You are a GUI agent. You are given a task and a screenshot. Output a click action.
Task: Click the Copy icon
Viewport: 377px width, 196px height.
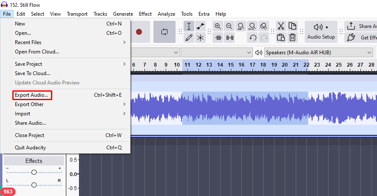tap(292, 26)
